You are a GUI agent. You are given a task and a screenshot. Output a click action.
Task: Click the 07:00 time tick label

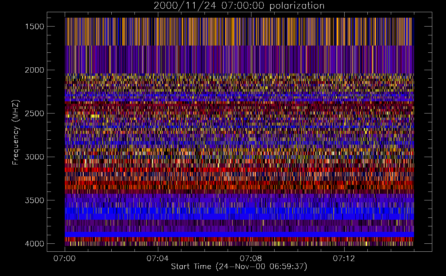[65, 259]
